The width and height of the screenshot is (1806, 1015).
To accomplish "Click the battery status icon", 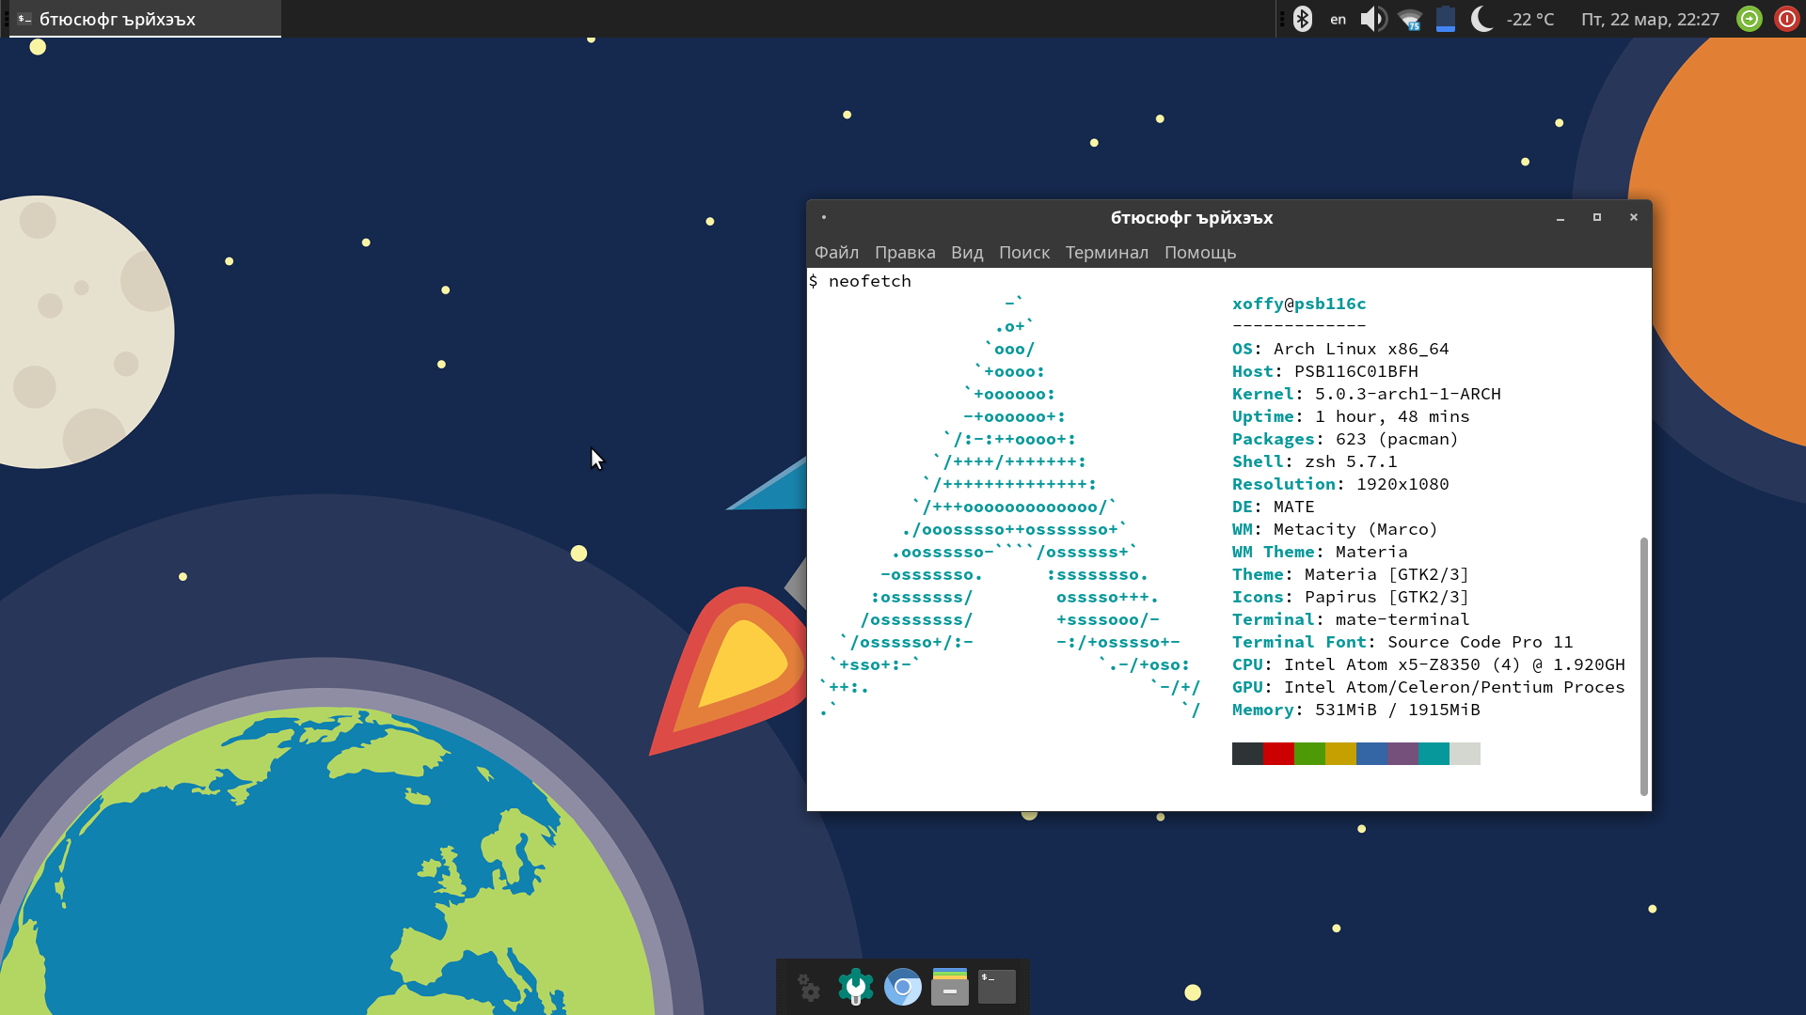I will pyautogui.click(x=1446, y=19).
